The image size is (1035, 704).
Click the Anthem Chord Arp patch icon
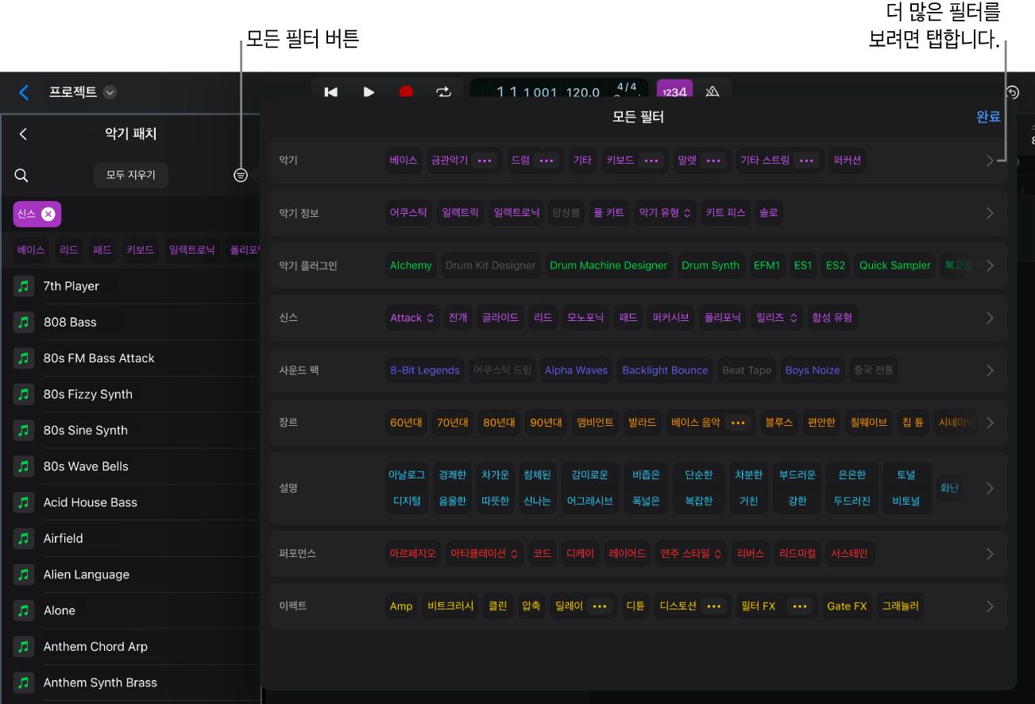[25, 647]
